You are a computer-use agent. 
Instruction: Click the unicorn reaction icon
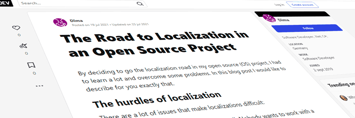click(x=24, y=46)
